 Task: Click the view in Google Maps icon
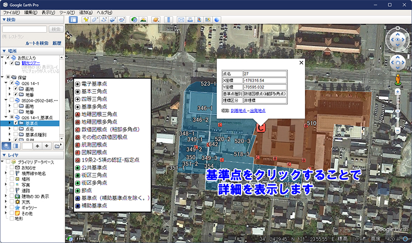[208, 20]
